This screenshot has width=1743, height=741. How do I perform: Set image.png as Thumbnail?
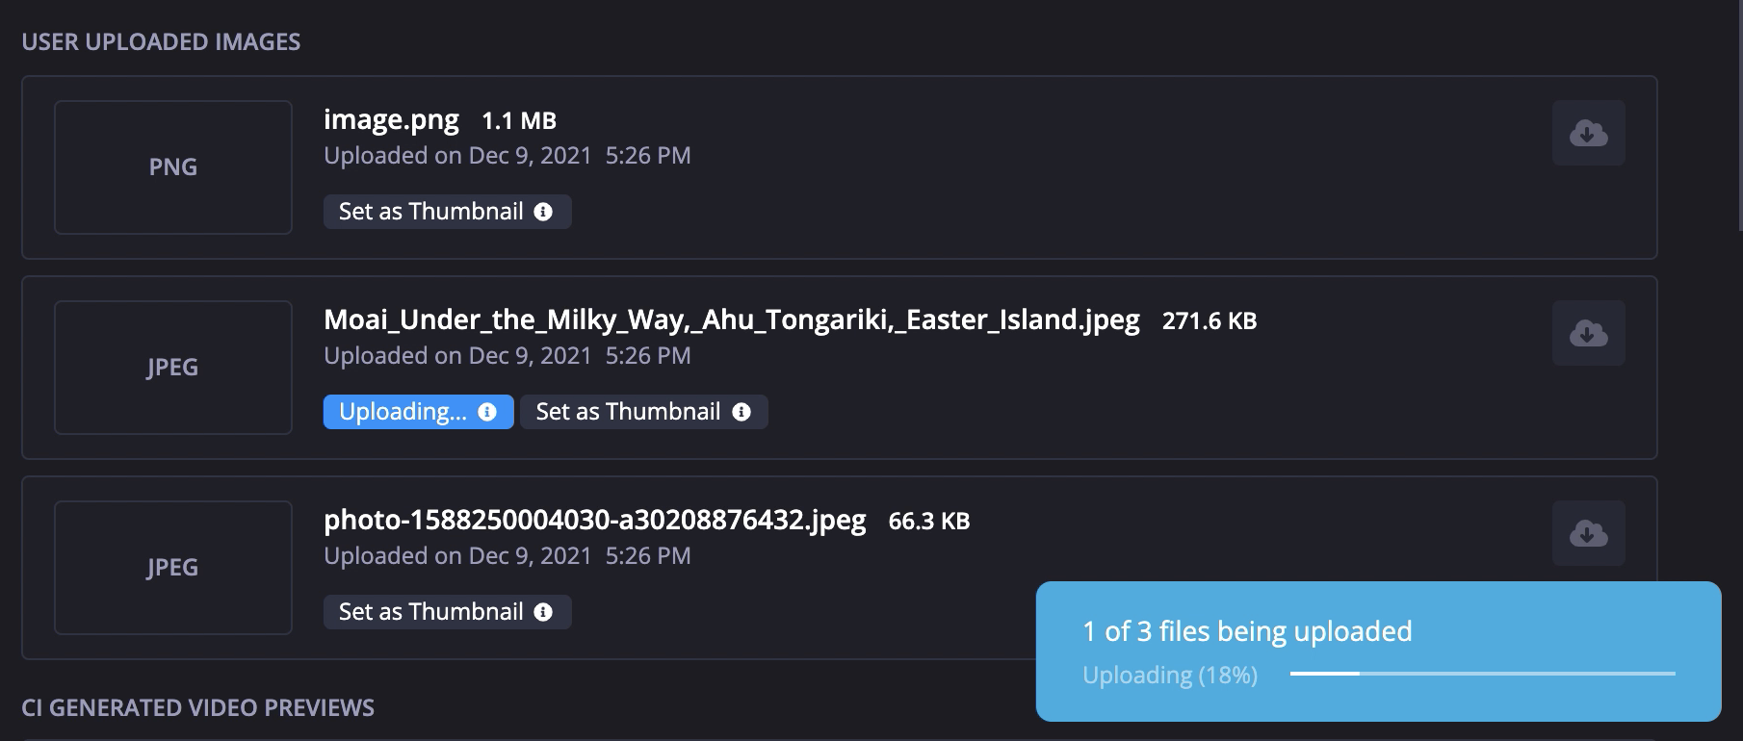tap(447, 212)
